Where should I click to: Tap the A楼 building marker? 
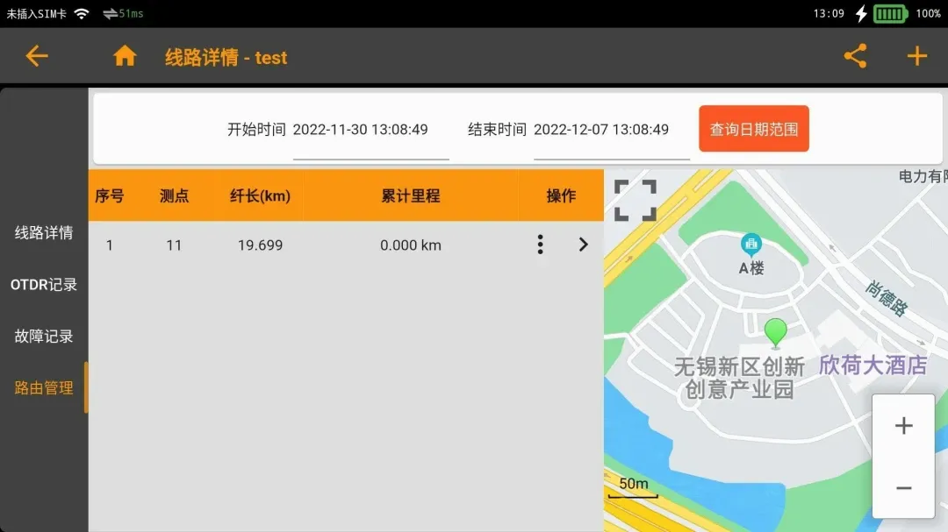(750, 245)
